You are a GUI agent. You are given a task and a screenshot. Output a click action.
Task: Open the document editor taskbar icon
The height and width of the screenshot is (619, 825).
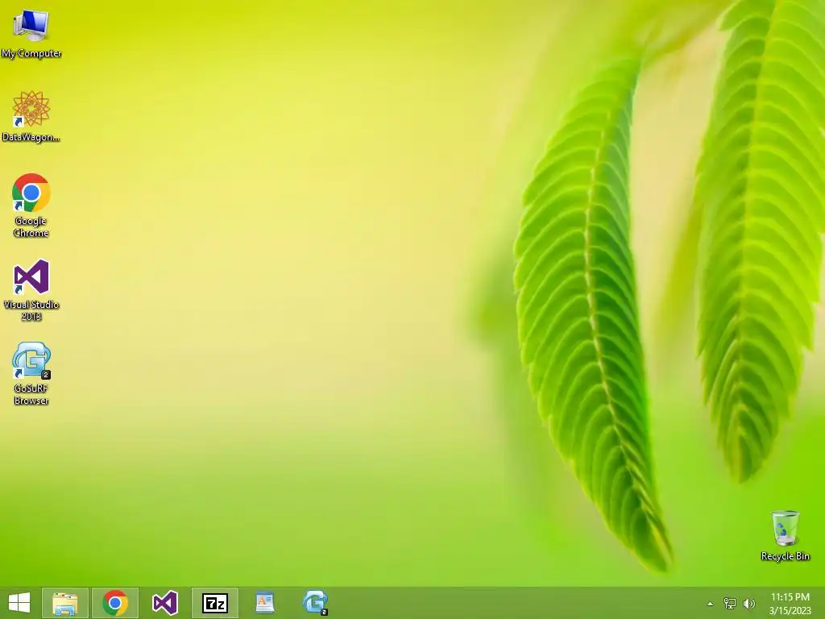[264, 603]
